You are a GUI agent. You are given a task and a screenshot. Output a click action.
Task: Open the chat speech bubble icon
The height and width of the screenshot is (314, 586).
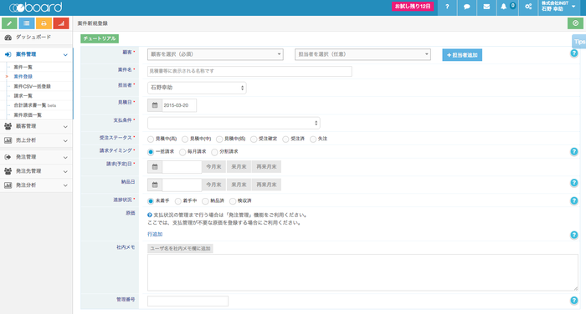[467, 7]
